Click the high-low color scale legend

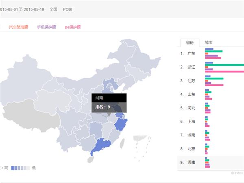20,168
